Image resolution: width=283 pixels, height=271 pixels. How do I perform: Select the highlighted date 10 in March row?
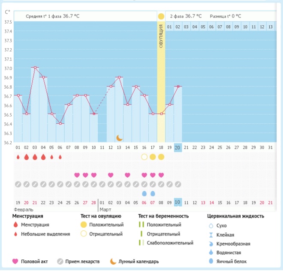[x=178, y=203]
